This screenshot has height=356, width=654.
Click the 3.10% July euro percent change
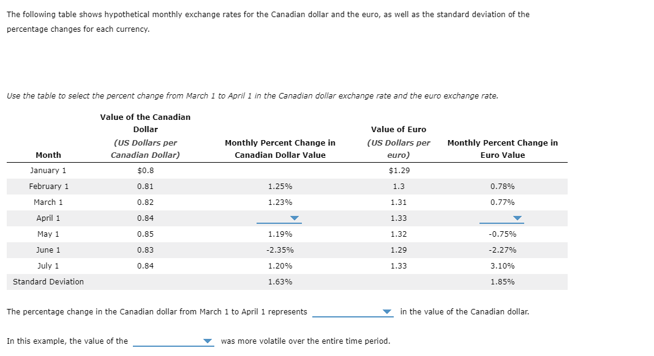tap(502, 265)
